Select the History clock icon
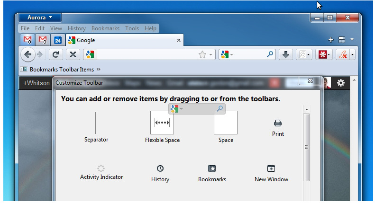This screenshot has height=203, width=375. 160,168
